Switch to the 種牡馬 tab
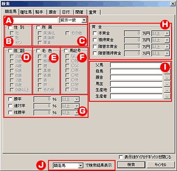This screenshot has height=171, width=177. (x=26, y=12)
